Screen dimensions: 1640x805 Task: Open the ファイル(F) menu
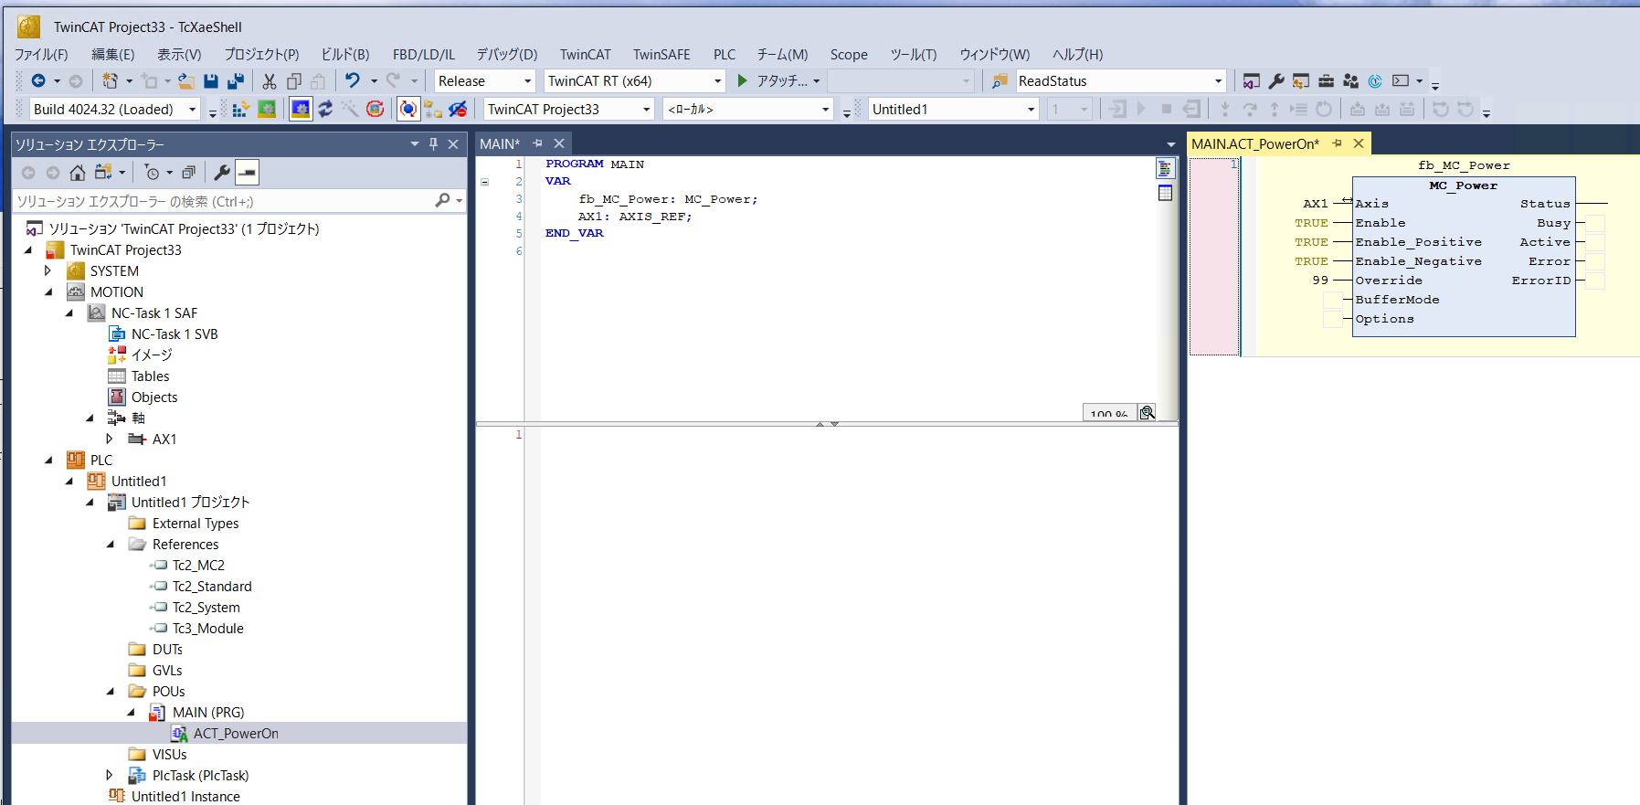point(42,55)
